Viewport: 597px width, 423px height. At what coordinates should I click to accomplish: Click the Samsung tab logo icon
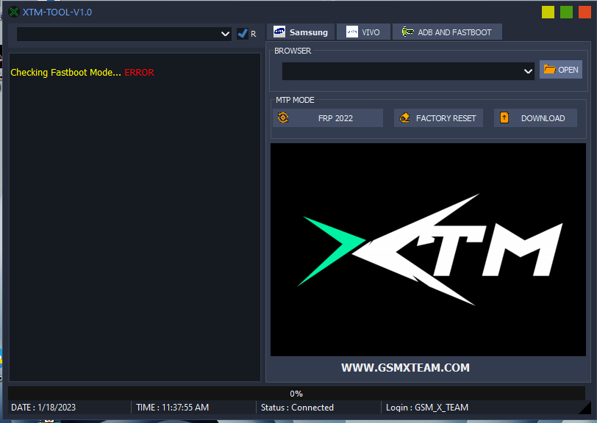279,32
